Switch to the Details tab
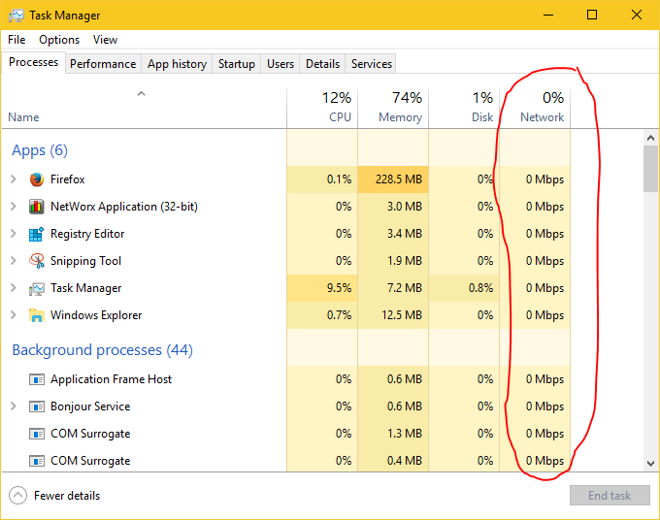The image size is (660, 520). click(x=323, y=64)
